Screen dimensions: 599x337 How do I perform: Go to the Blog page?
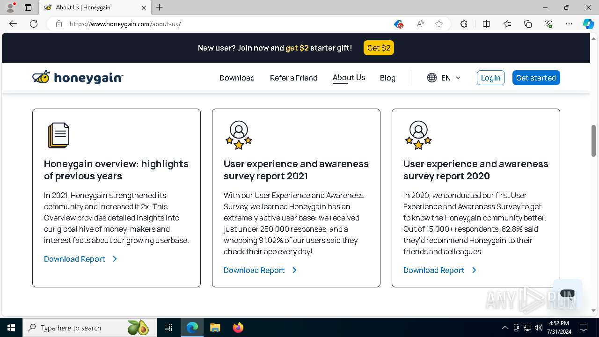[387, 78]
